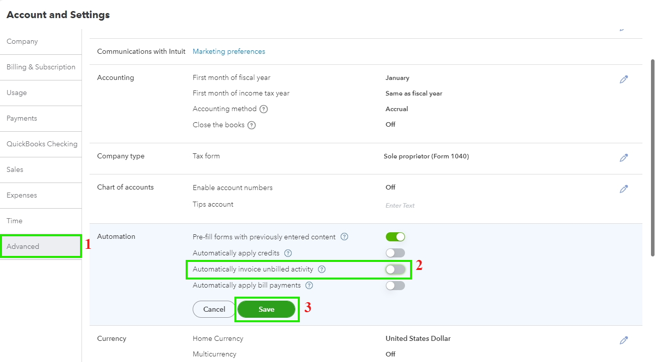View Automatically apply credits help icon
655x362 pixels.
click(287, 253)
